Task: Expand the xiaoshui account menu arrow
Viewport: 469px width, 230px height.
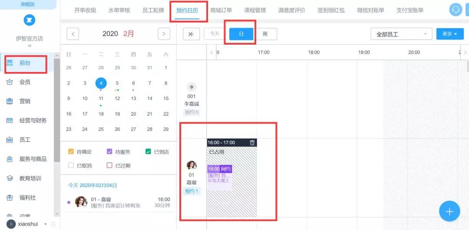Action: pyautogui.click(x=46, y=224)
